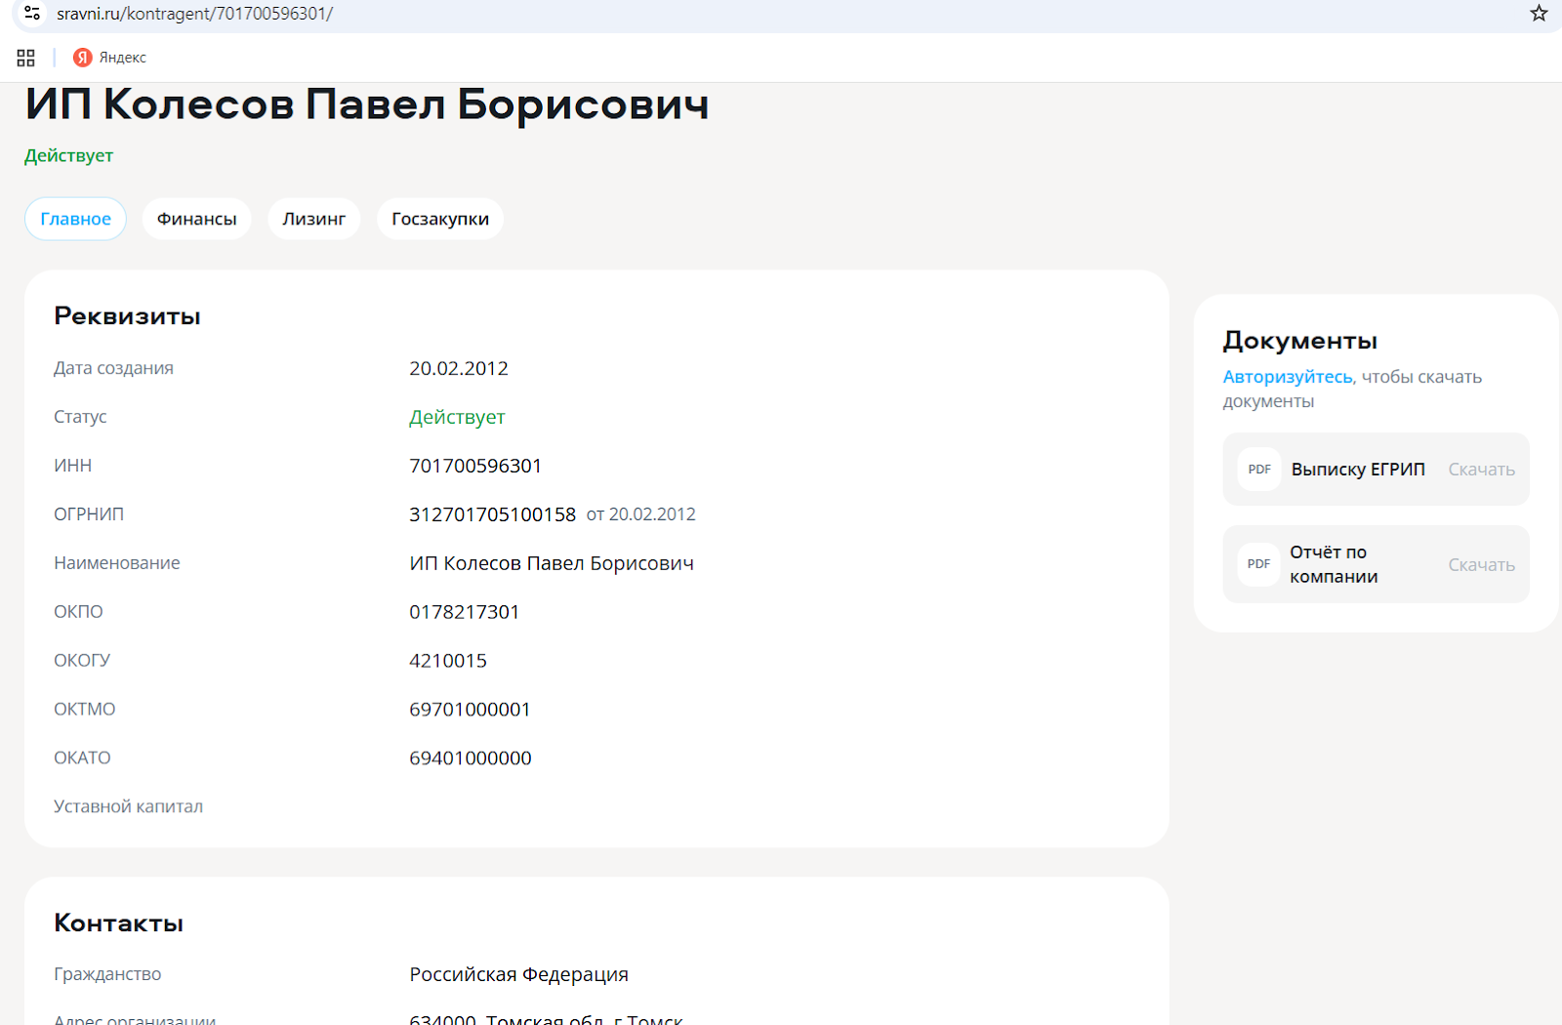
Task: Click the page heading ИП Колесов Павел Борисович
Action: coord(367,104)
